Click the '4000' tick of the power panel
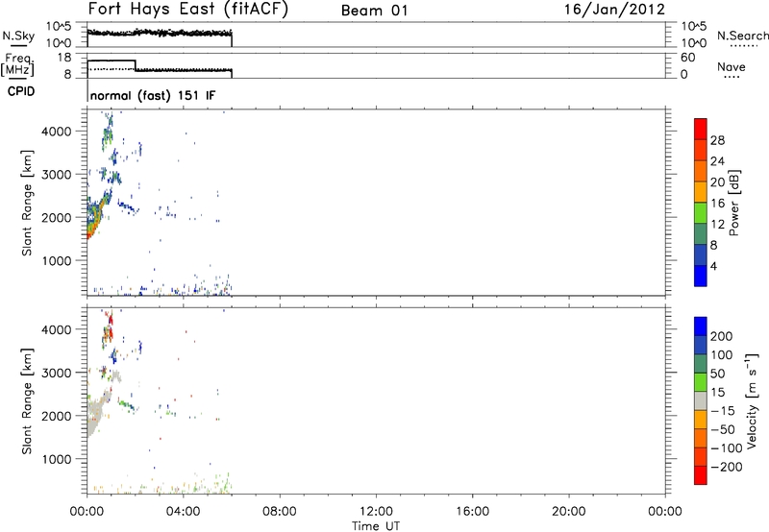This screenshot has height=532, width=769. tap(56, 132)
